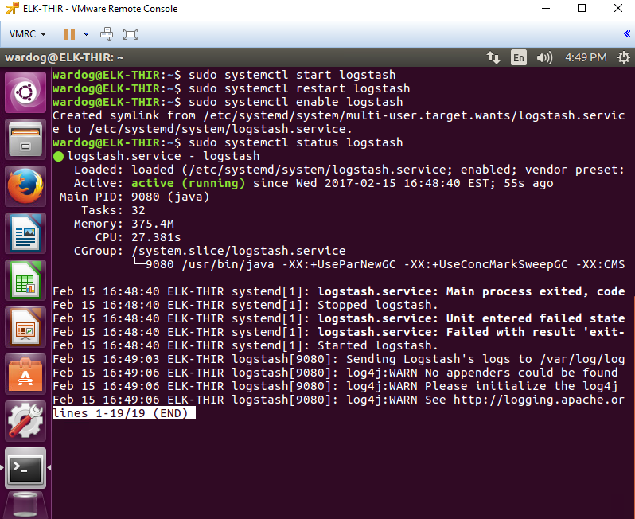Click the green active status dot

[x=58, y=156]
